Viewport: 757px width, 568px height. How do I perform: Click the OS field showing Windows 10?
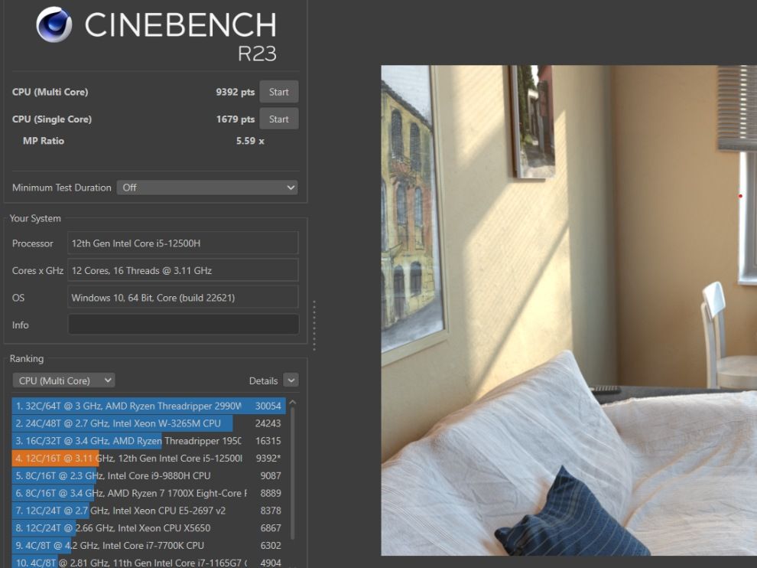click(x=183, y=297)
